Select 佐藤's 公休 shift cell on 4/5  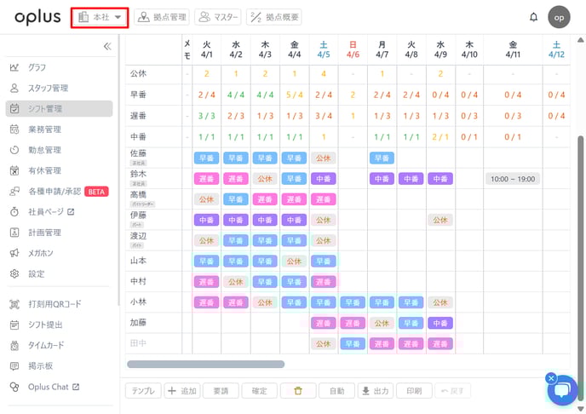[x=323, y=158]
